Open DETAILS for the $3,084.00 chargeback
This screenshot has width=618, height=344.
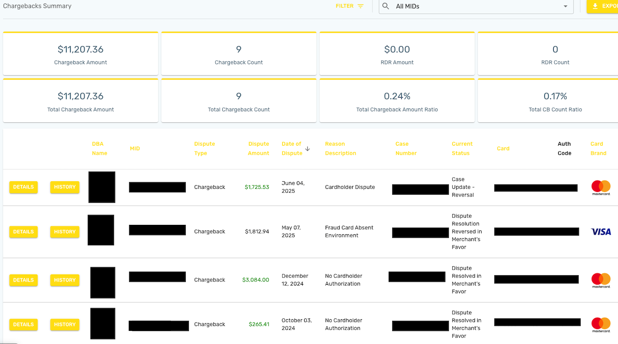pos(23,280)
